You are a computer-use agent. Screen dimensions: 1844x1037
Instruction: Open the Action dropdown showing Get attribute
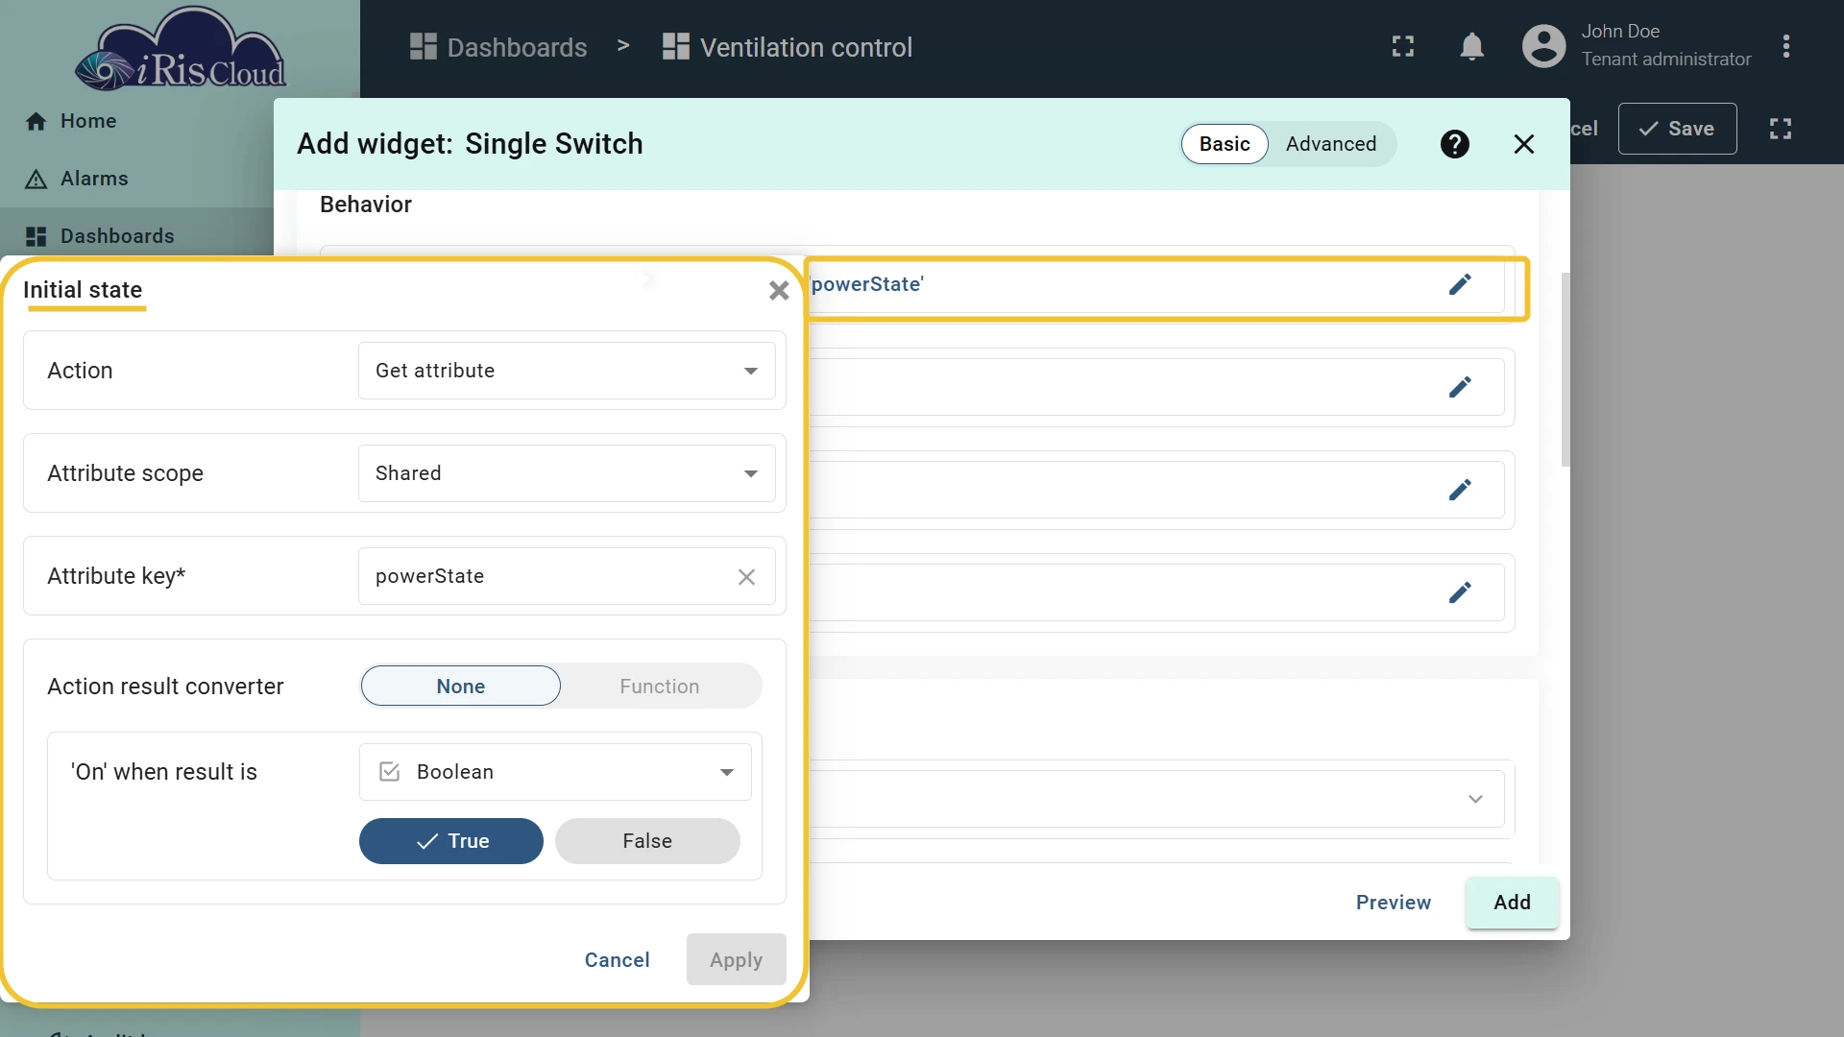(x=567, y=371)
